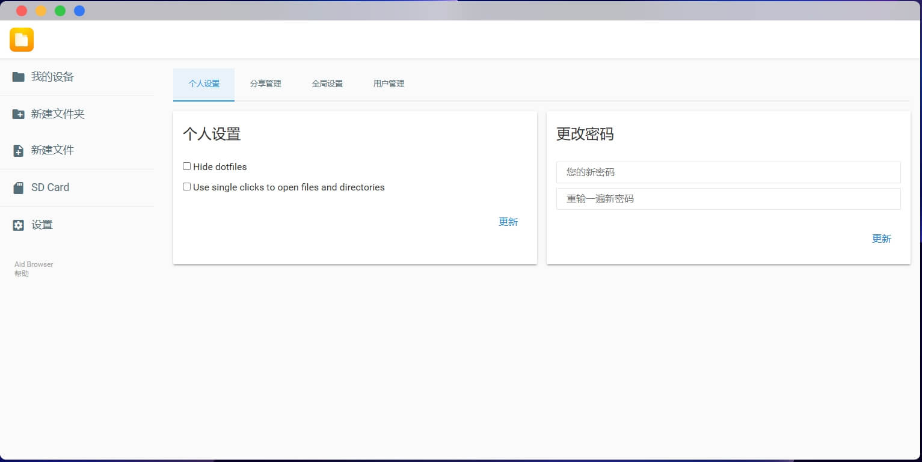The width and height of the screenshot is (922, 462).
Task: Open 我的设备 from the sidebar
Action: [53, 76]
